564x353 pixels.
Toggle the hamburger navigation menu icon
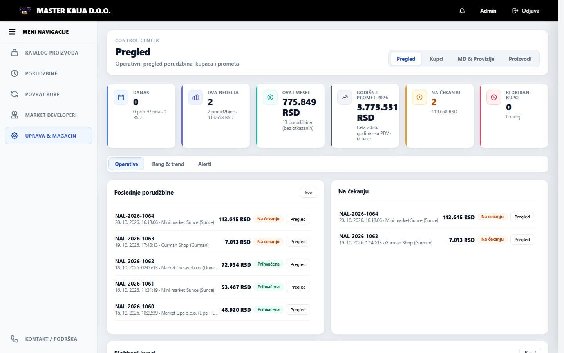12,32
